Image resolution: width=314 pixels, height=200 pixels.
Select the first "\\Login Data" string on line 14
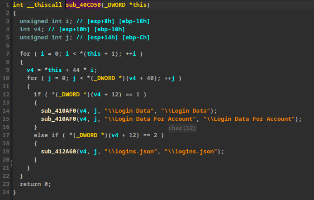click(x=129, y=111)
